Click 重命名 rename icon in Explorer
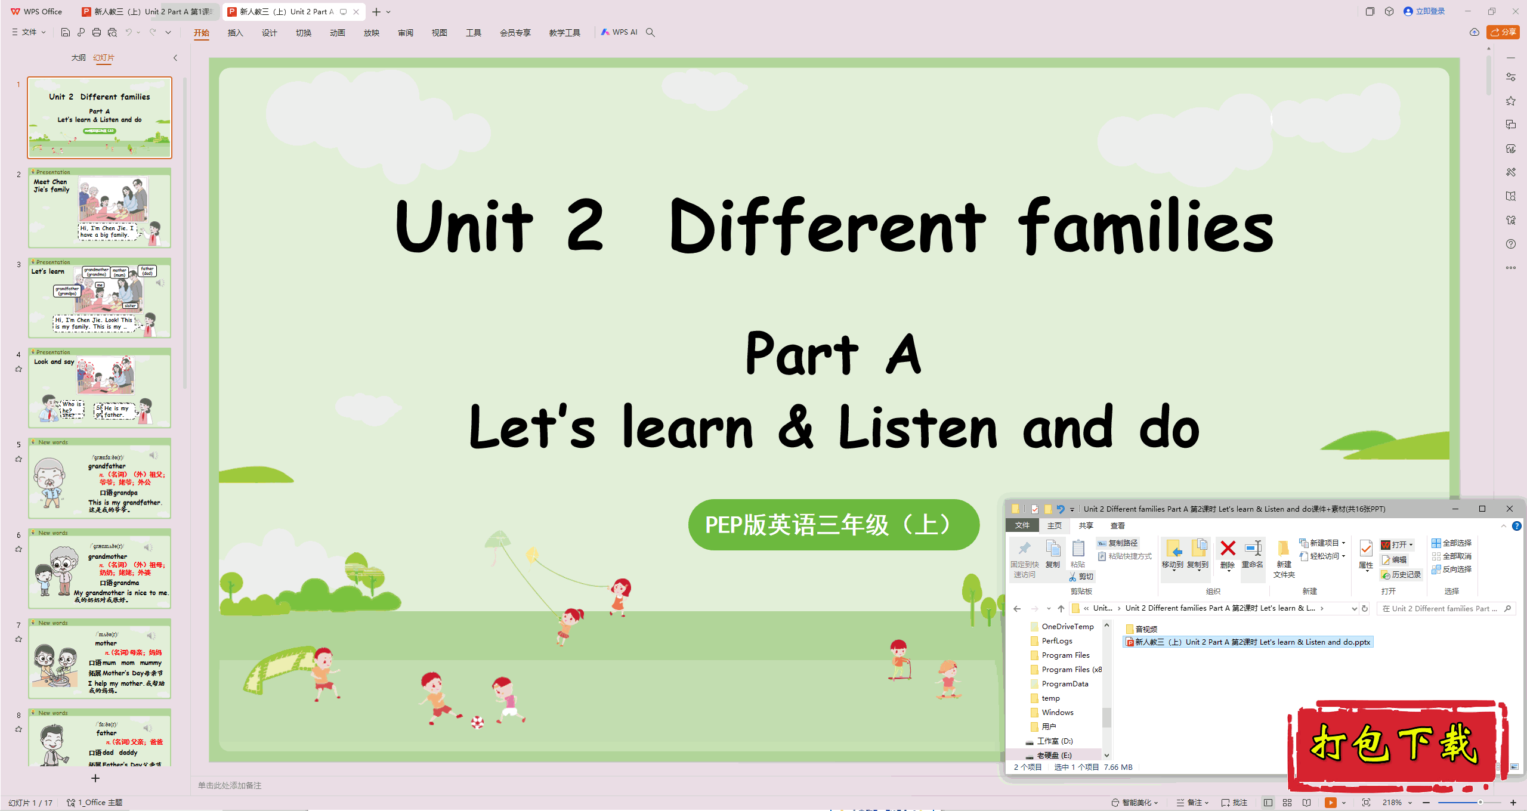 coord(1253,554)
